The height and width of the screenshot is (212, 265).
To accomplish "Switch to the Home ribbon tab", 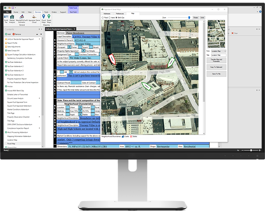I will (16, 12).
